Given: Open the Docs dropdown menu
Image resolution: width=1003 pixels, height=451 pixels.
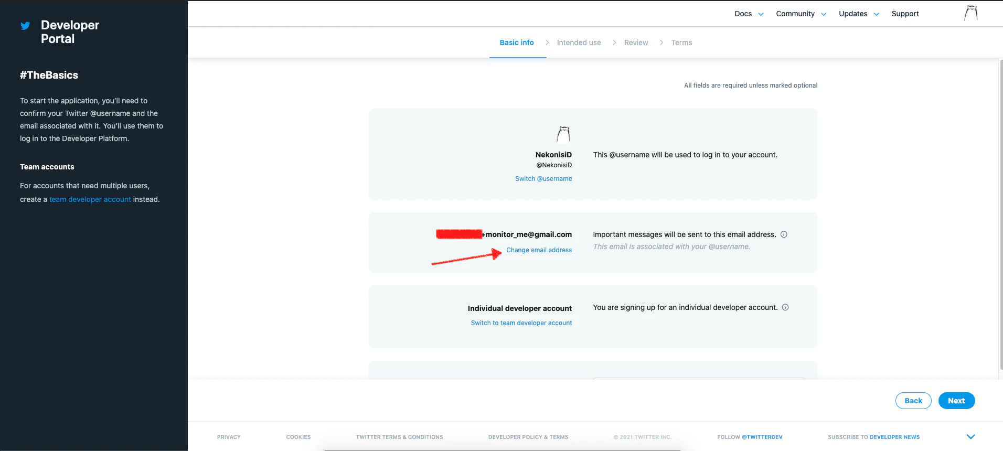Looking at the screenshot, I should pyautogui.click(x=749, y=14).
